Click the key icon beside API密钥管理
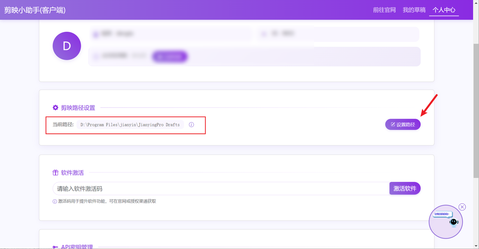 [55, 246]
